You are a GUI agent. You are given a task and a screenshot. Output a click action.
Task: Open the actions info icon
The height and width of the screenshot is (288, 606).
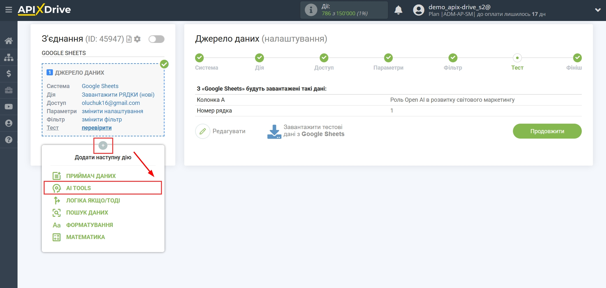pos(311,10)
